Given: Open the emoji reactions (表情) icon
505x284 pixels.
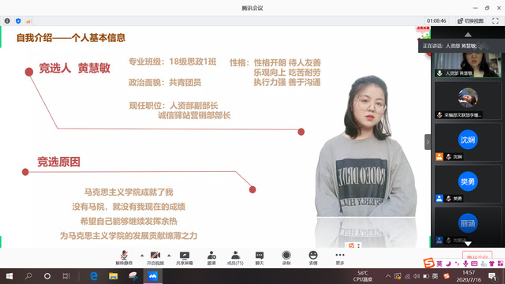Looking at the screenshot, I should click(x=313, y=258).
